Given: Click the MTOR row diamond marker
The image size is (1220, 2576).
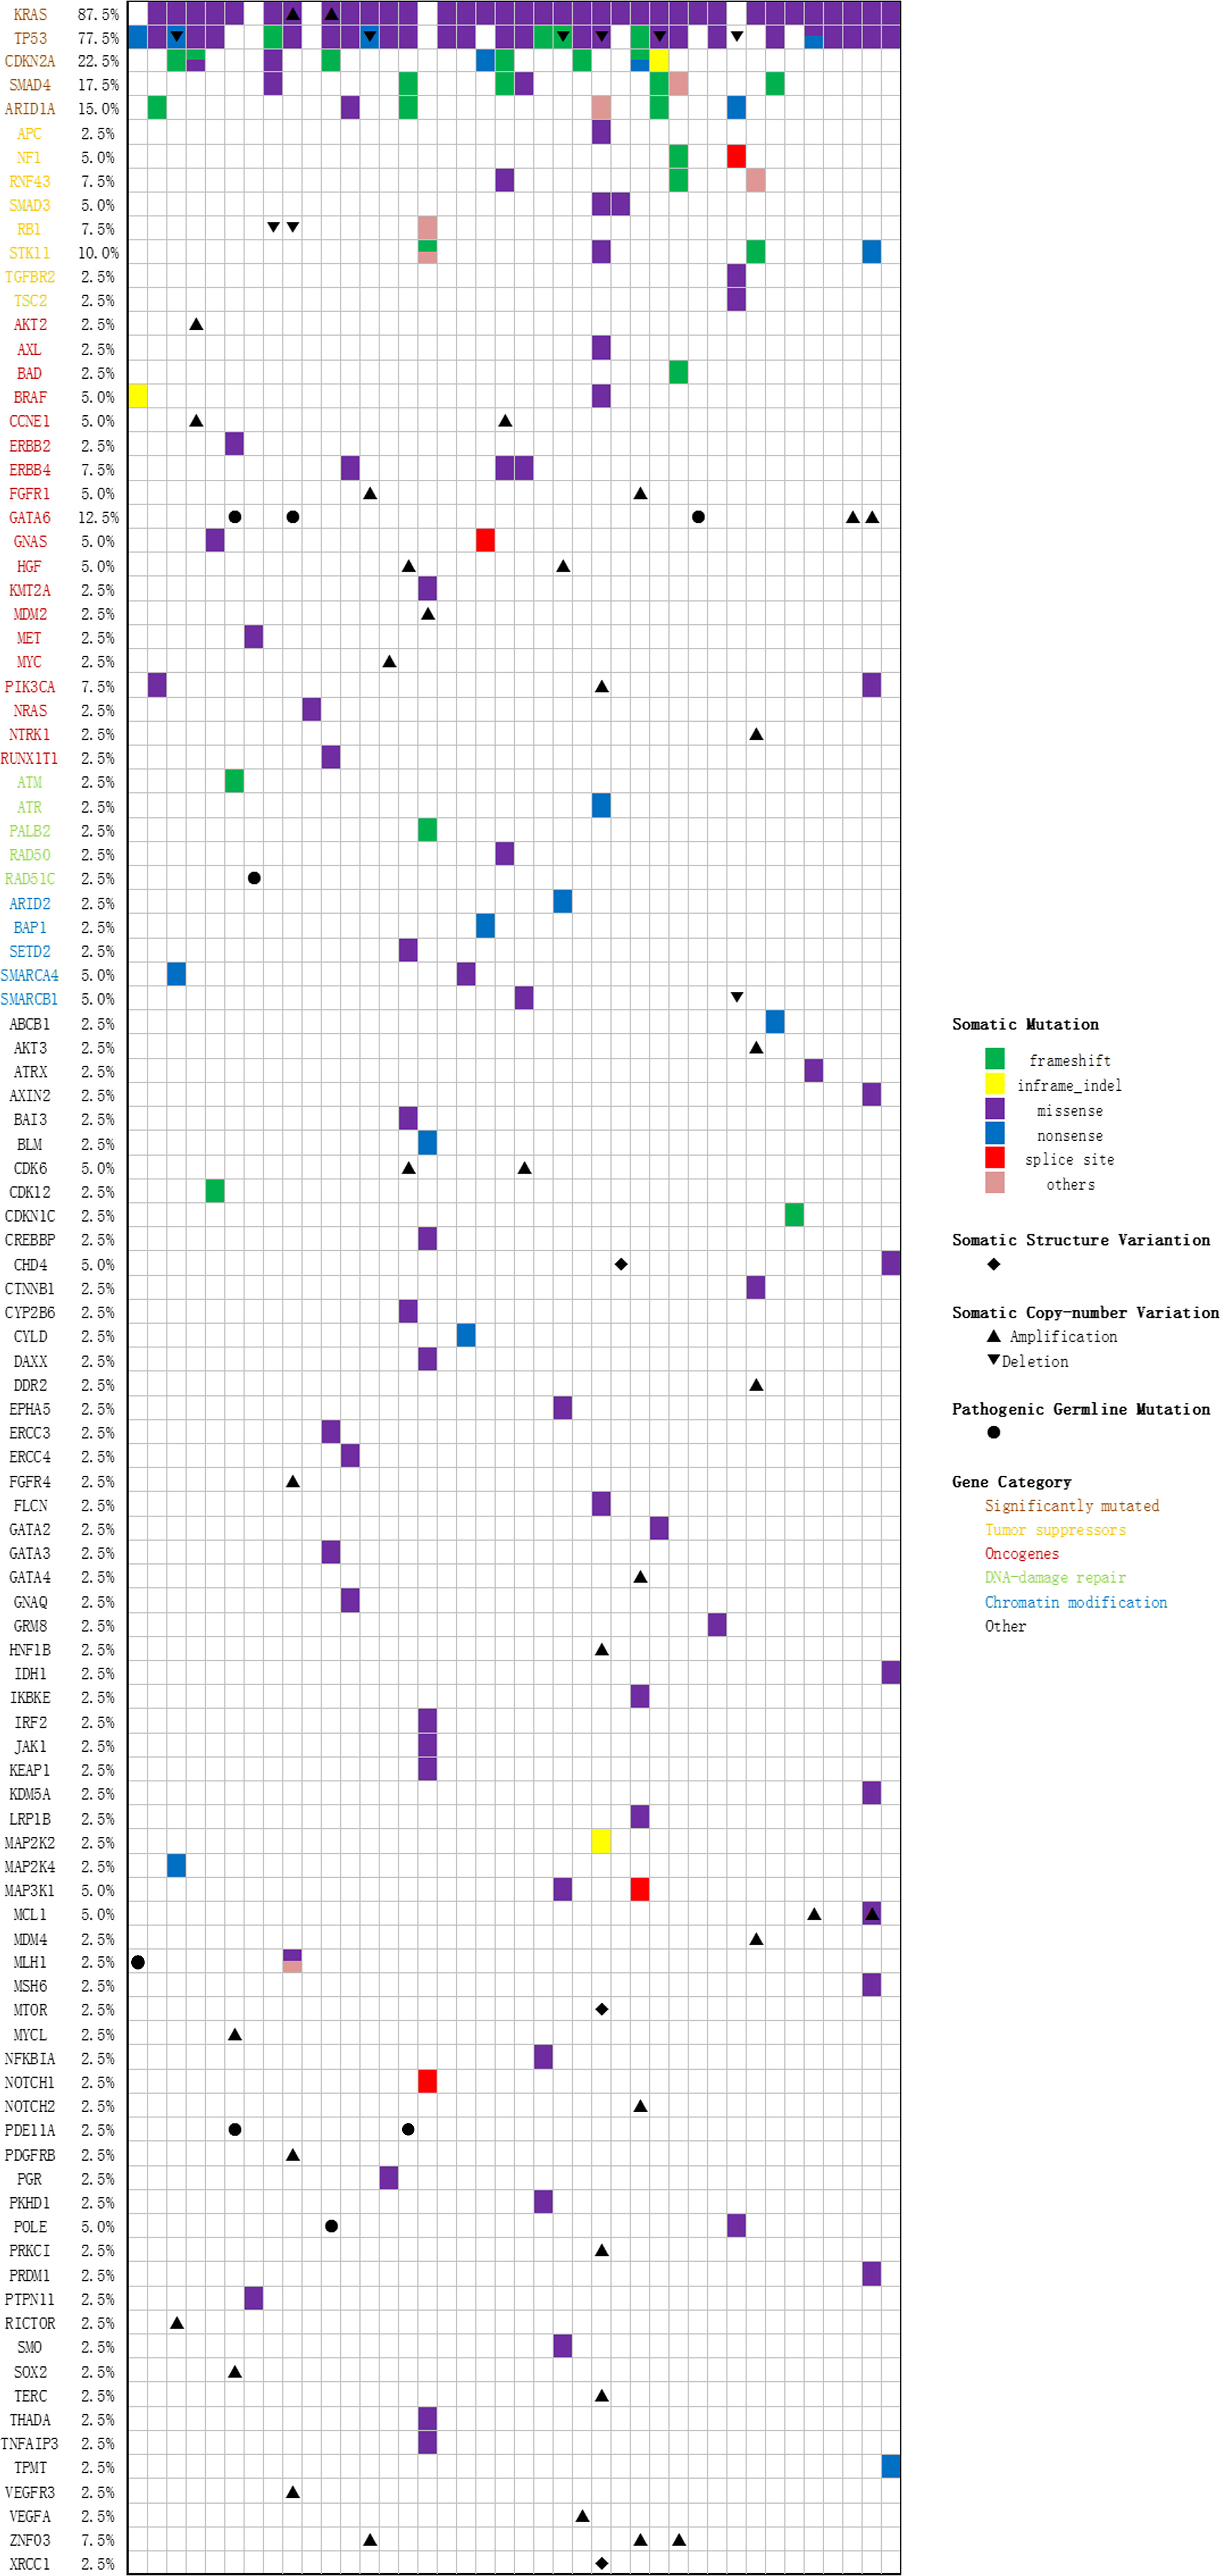Looking at the screenshot, I should tap(602, 2009).
